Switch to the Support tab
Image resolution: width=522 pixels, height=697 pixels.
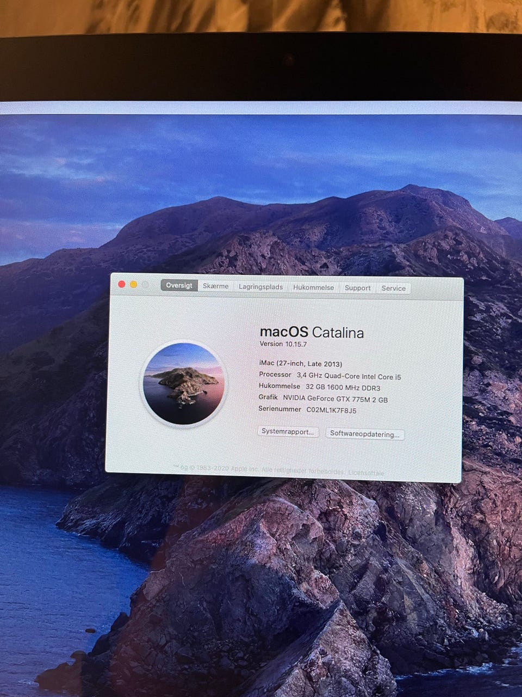coord(358,288)
